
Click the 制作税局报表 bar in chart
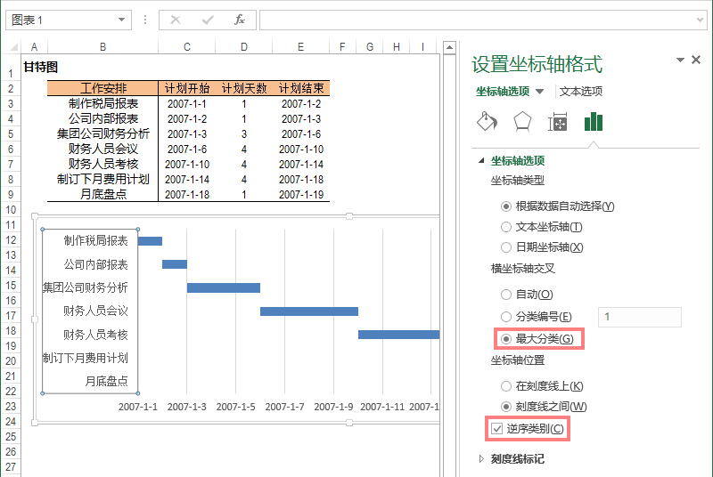[150, 241]
